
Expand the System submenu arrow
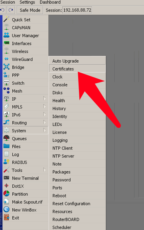(44, 130)
